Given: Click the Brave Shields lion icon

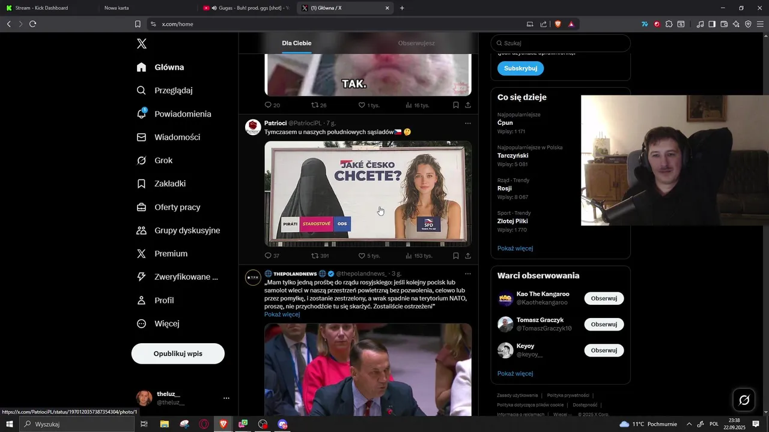Looking at the screenshot, I should [558, 24].
